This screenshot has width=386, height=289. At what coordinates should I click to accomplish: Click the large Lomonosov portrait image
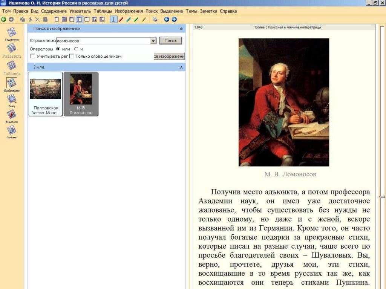coord(284,102)
